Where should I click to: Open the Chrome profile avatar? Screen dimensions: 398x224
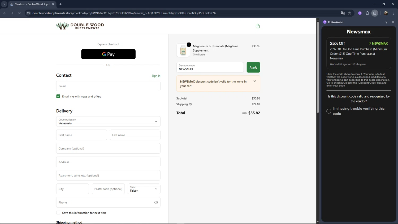(386, 13)
